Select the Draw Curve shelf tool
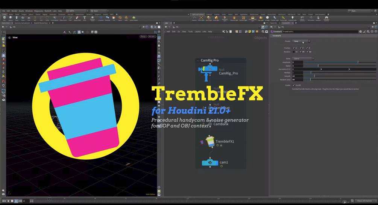 tap(63, 18)
